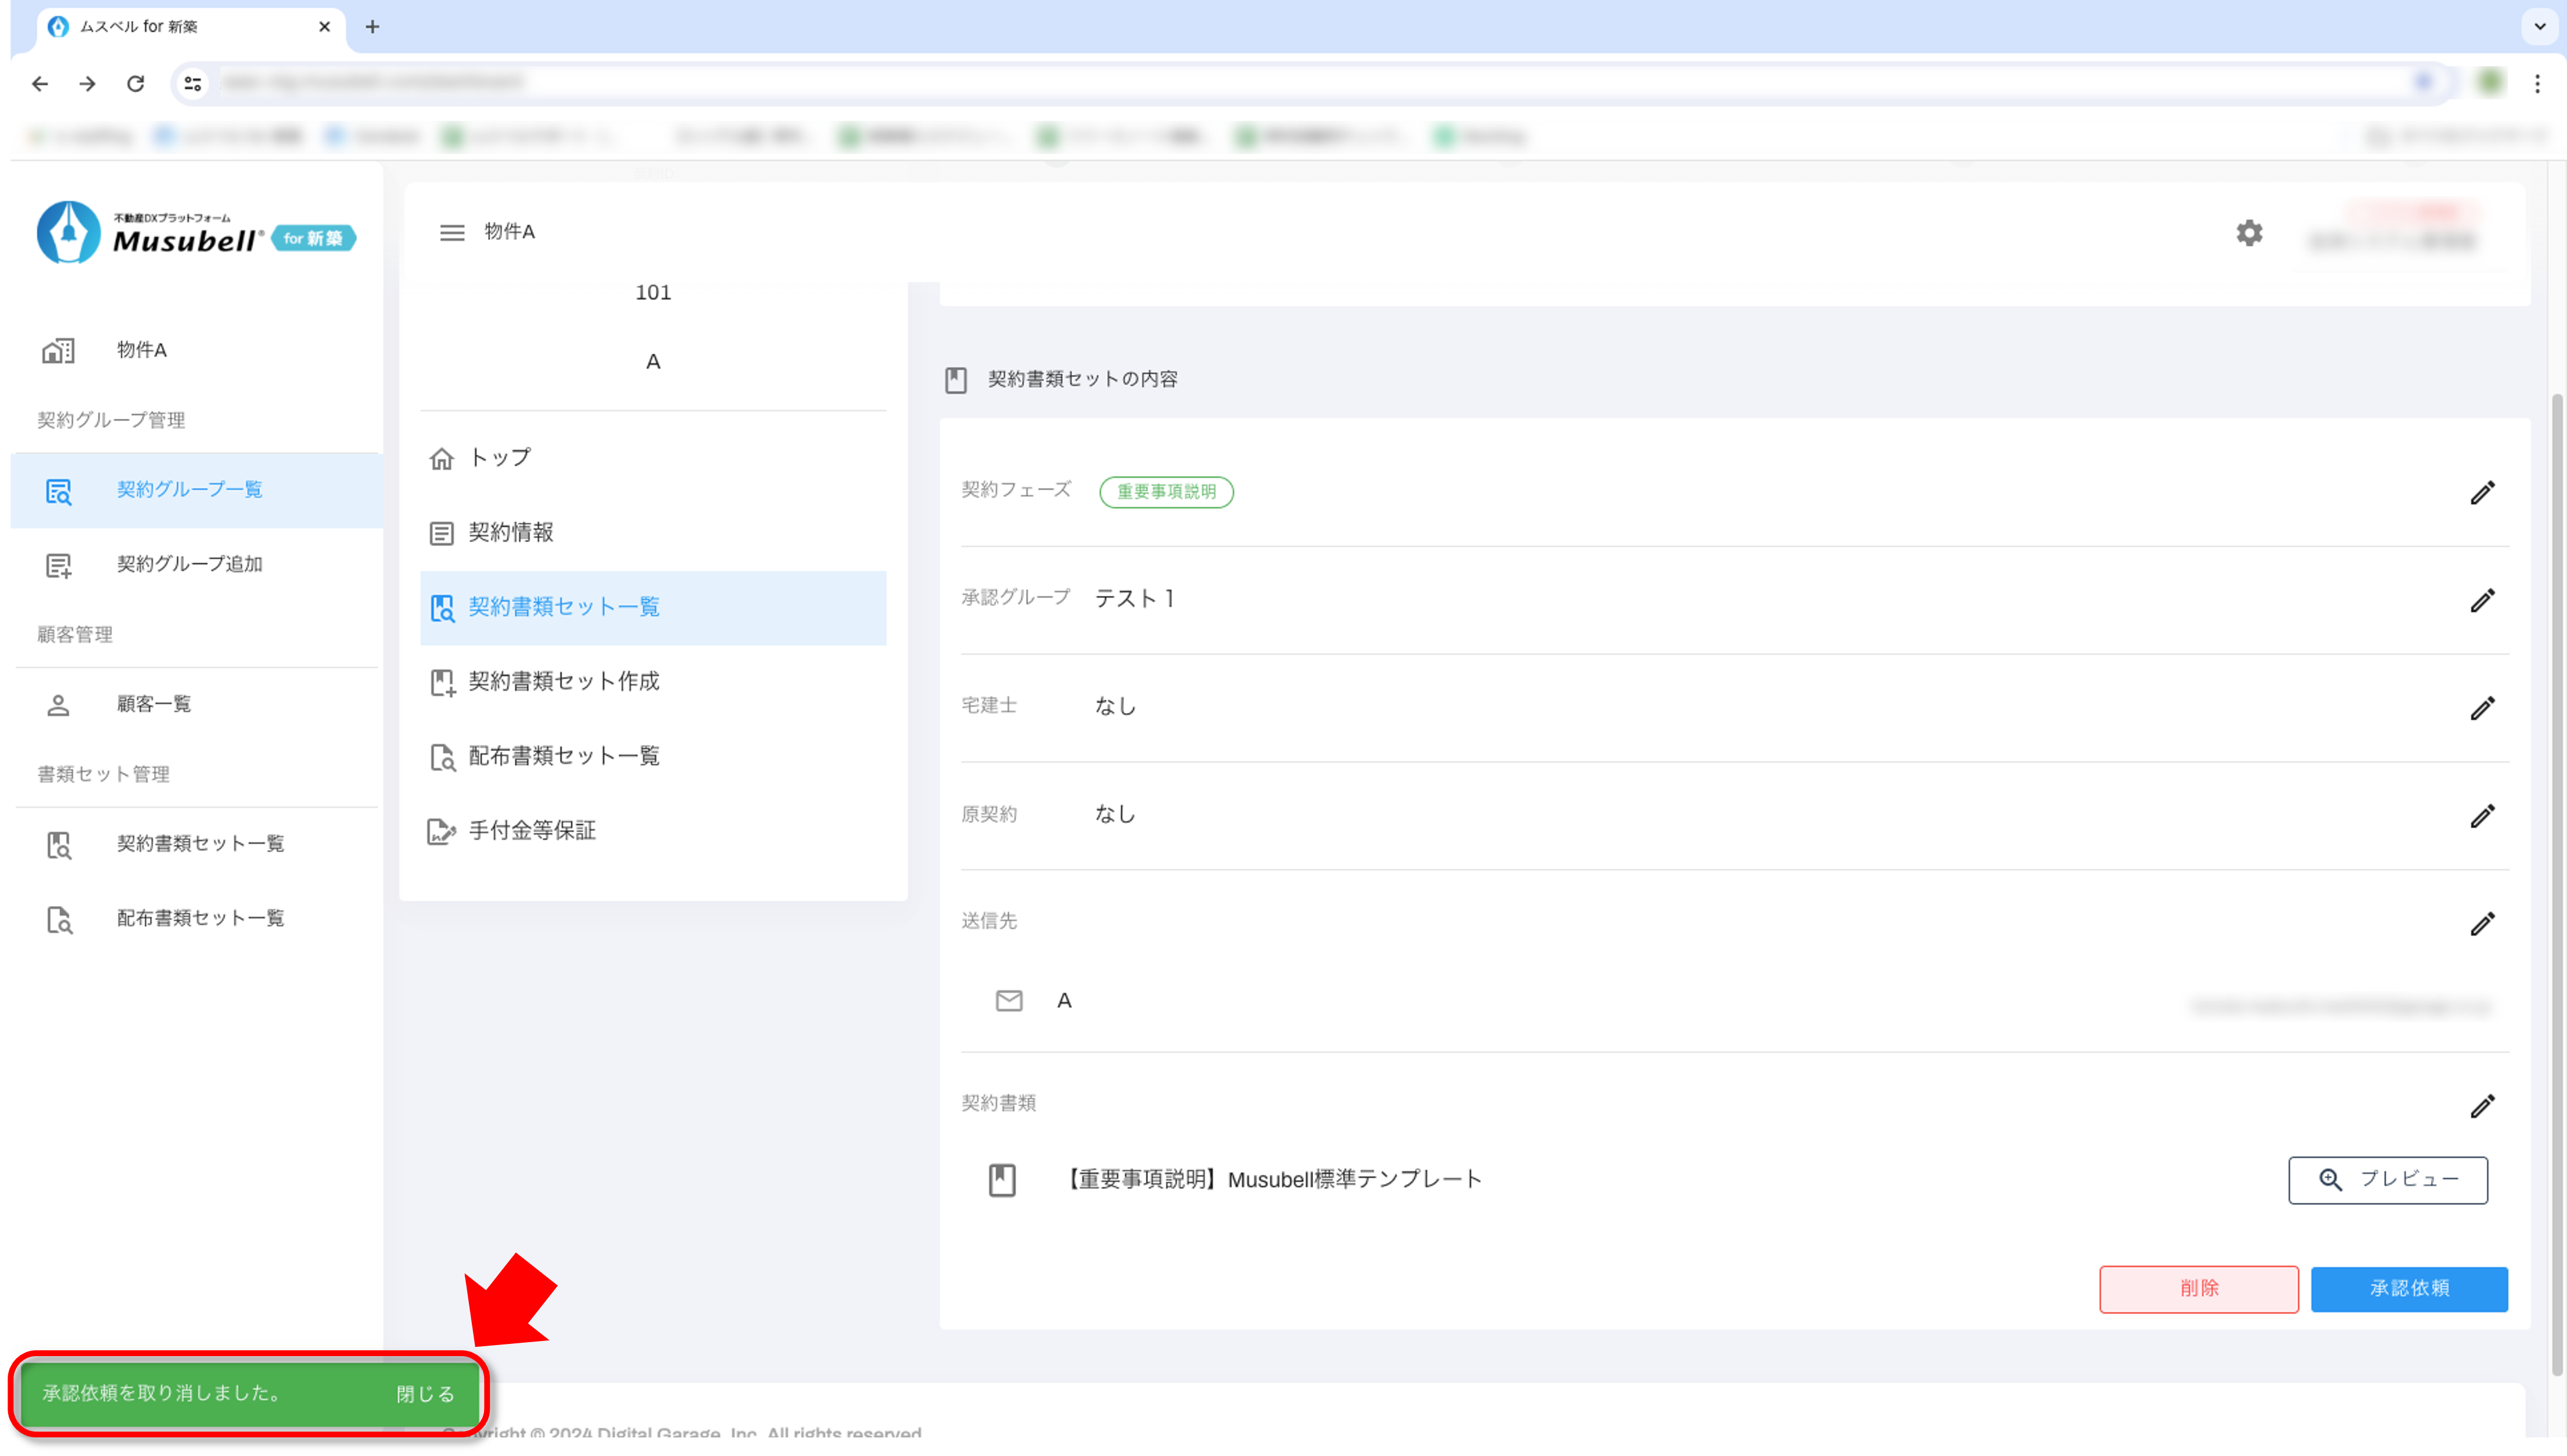Open settings via the gear icon
Viewport: 2567px width, 1456px height.
(2249, 233)
